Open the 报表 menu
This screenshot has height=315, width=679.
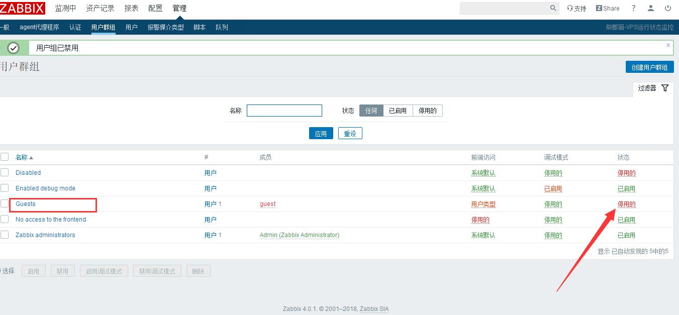[132, 8]
